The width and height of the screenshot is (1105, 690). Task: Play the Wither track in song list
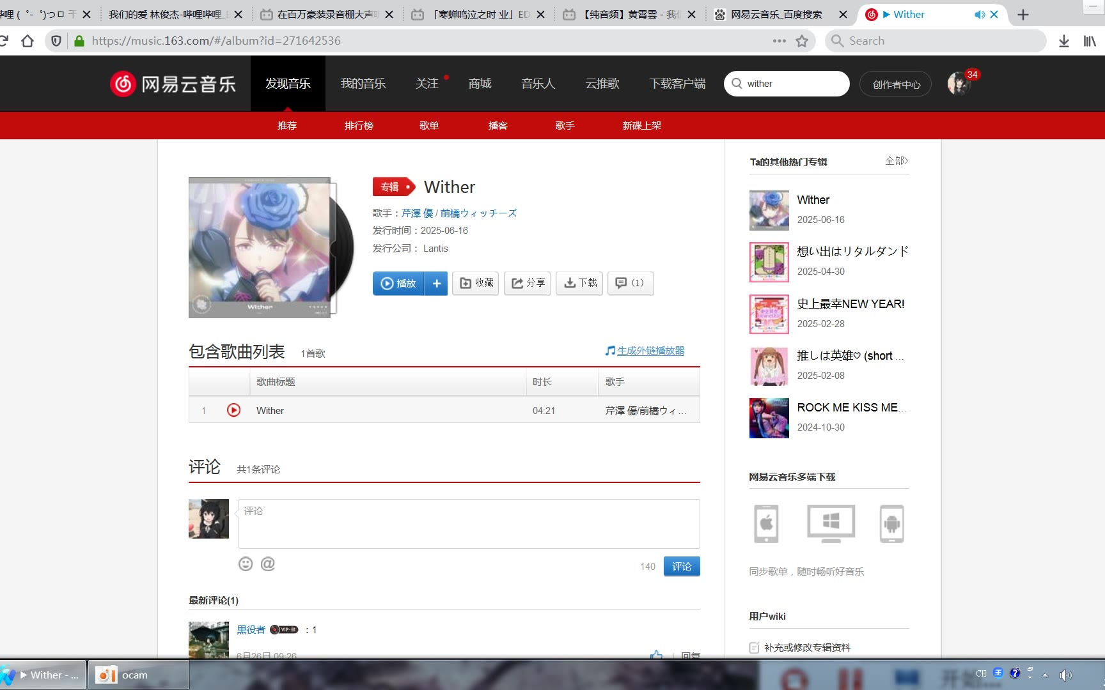[233, 410]
